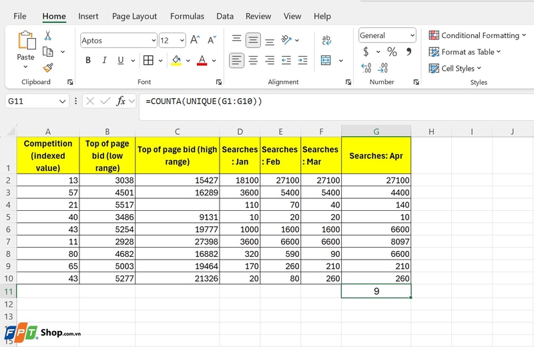The width and height of the screenshot is (534, 347).
Task: Select column G header
Action: coord(376,131)
